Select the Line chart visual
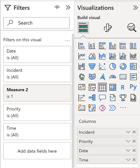The image size is (140, 168). [x=82, y=56]
